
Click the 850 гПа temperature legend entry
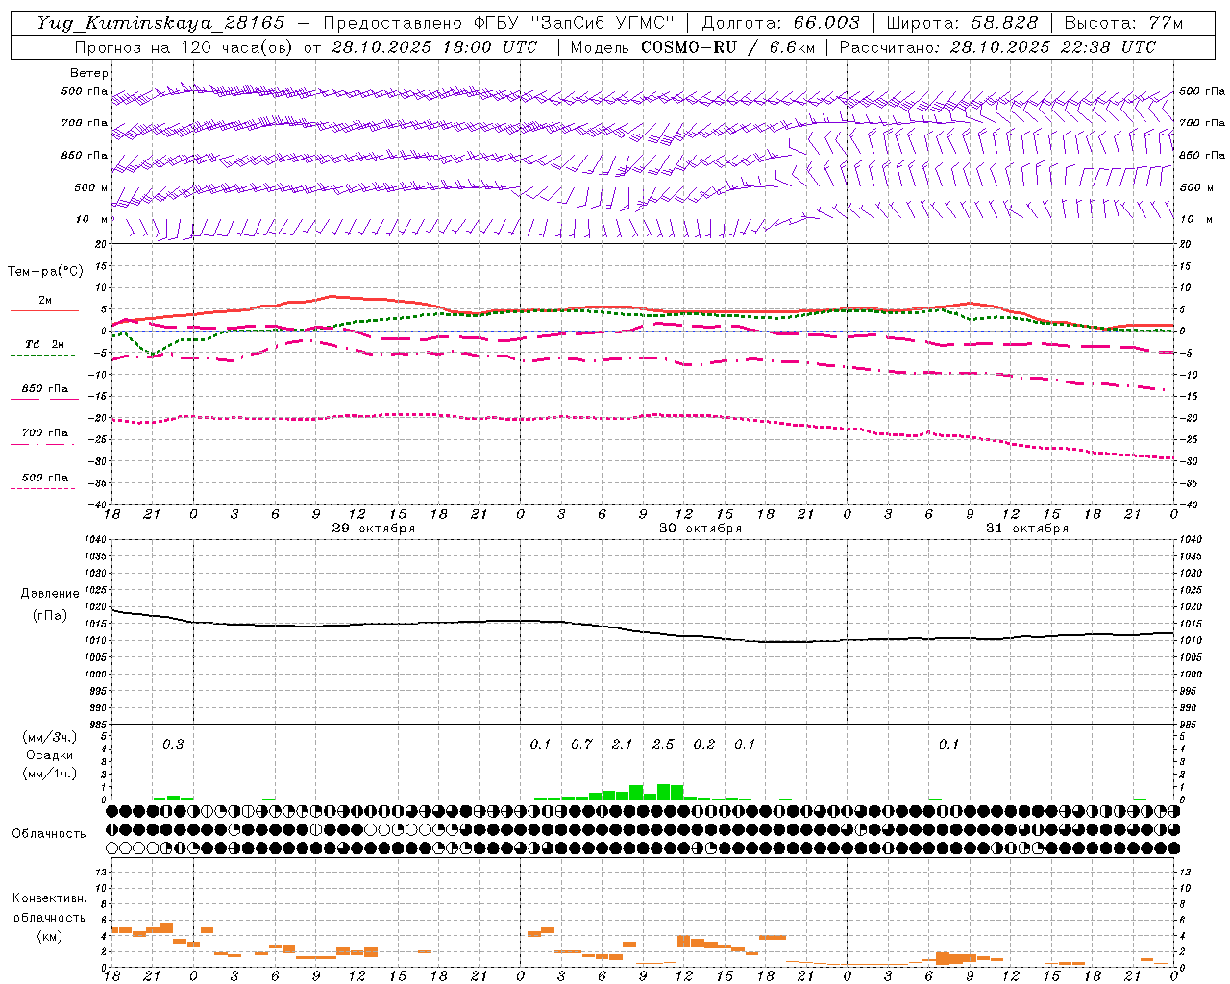coord(44,389)
